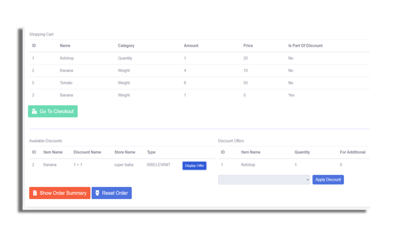Click the Available Discounts section title
393x236 pixels.
(45, 141)
